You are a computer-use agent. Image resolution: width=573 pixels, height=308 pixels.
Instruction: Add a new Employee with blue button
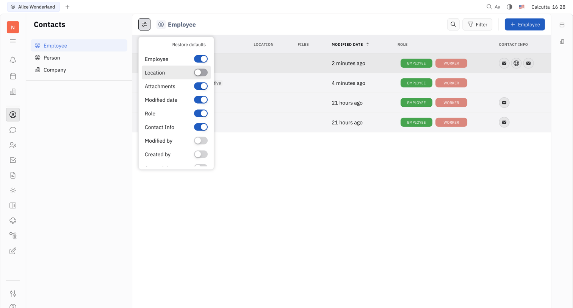point(524,25)
